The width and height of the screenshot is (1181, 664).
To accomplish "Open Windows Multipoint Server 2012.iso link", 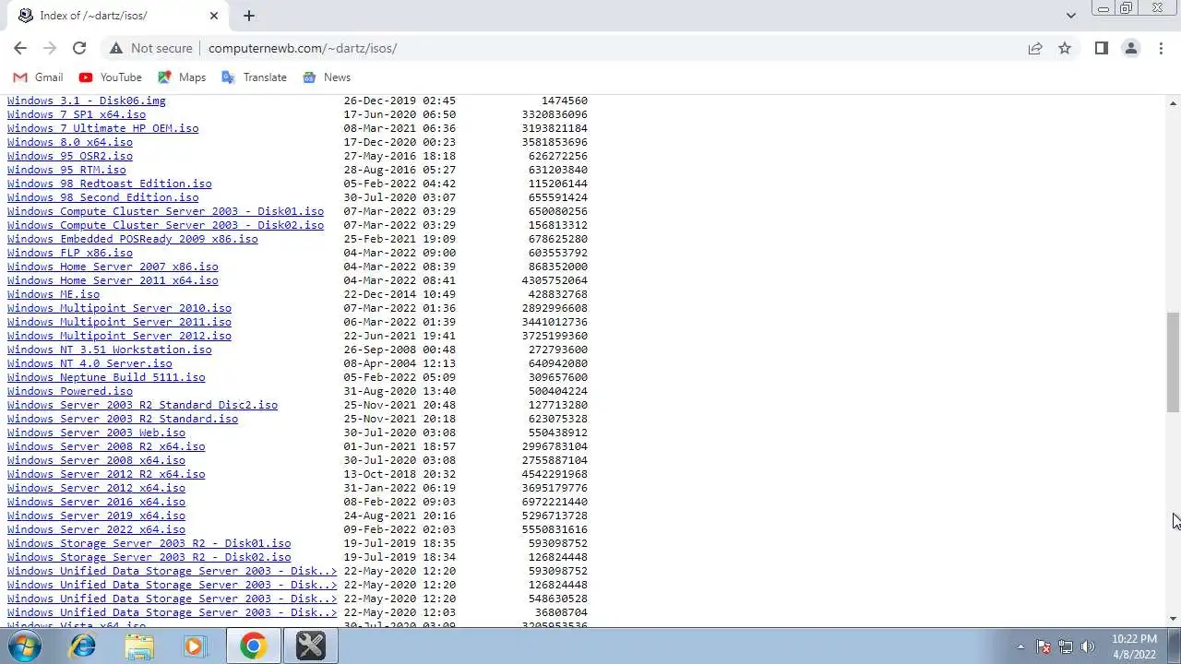I will pos(119,336).
